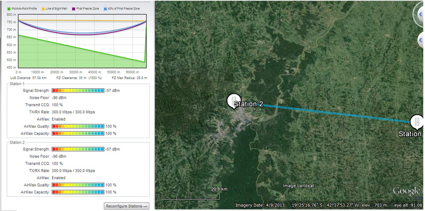Click the yellow Line of Sight Path legend swatch
The height and width of the screenshot is (211, 425).
coord(43,9)
